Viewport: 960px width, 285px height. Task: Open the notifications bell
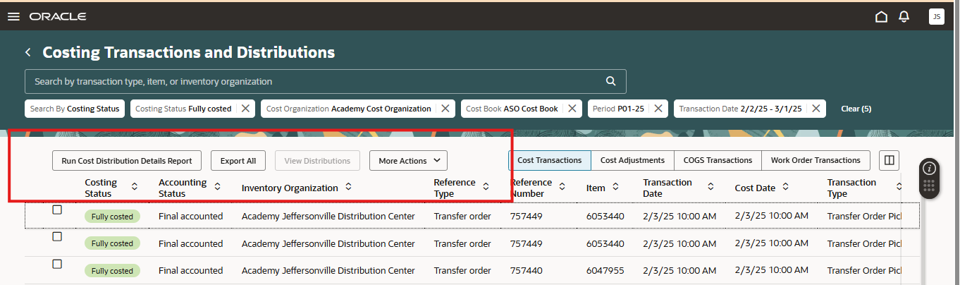tap(904, 17)
